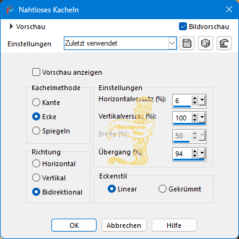Click the Abbrechen button

(124, 225)
